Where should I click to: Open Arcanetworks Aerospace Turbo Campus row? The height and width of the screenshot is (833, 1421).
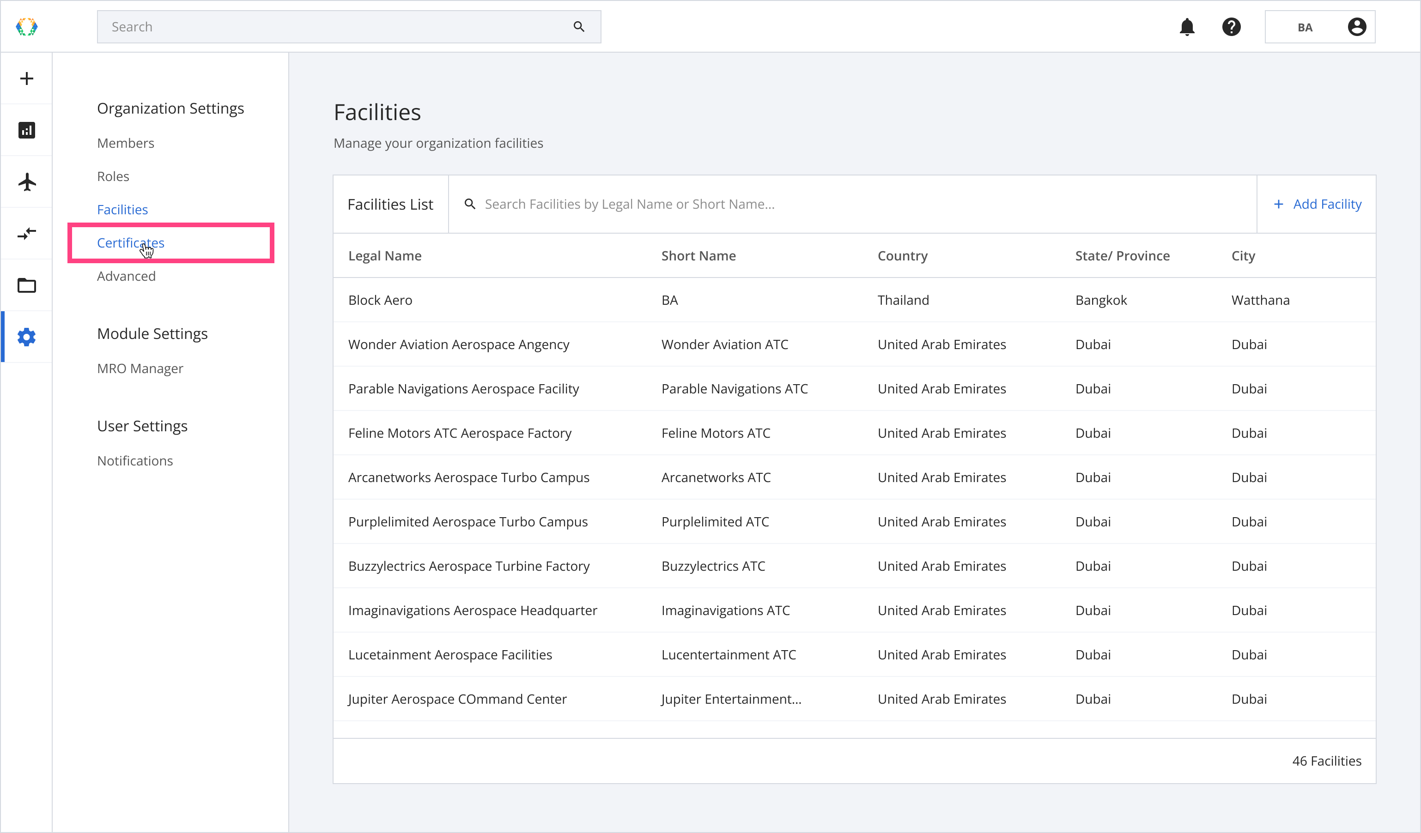(x=854, y=477)
